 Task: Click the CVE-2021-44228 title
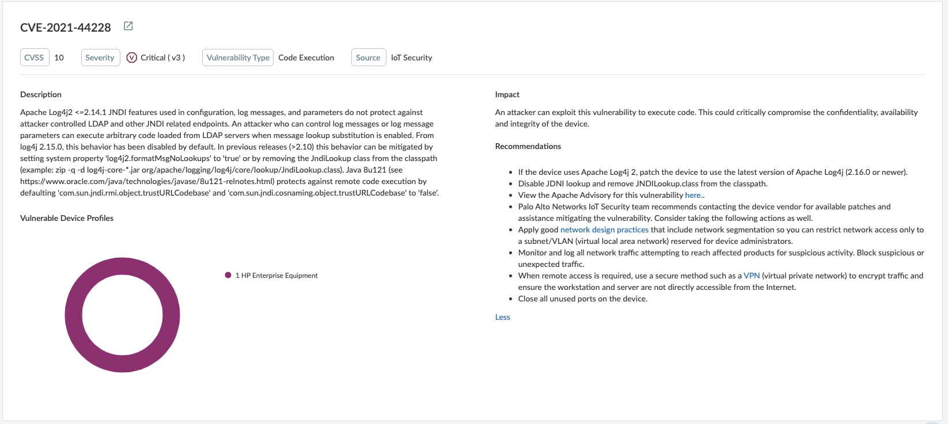pos(66,28)
